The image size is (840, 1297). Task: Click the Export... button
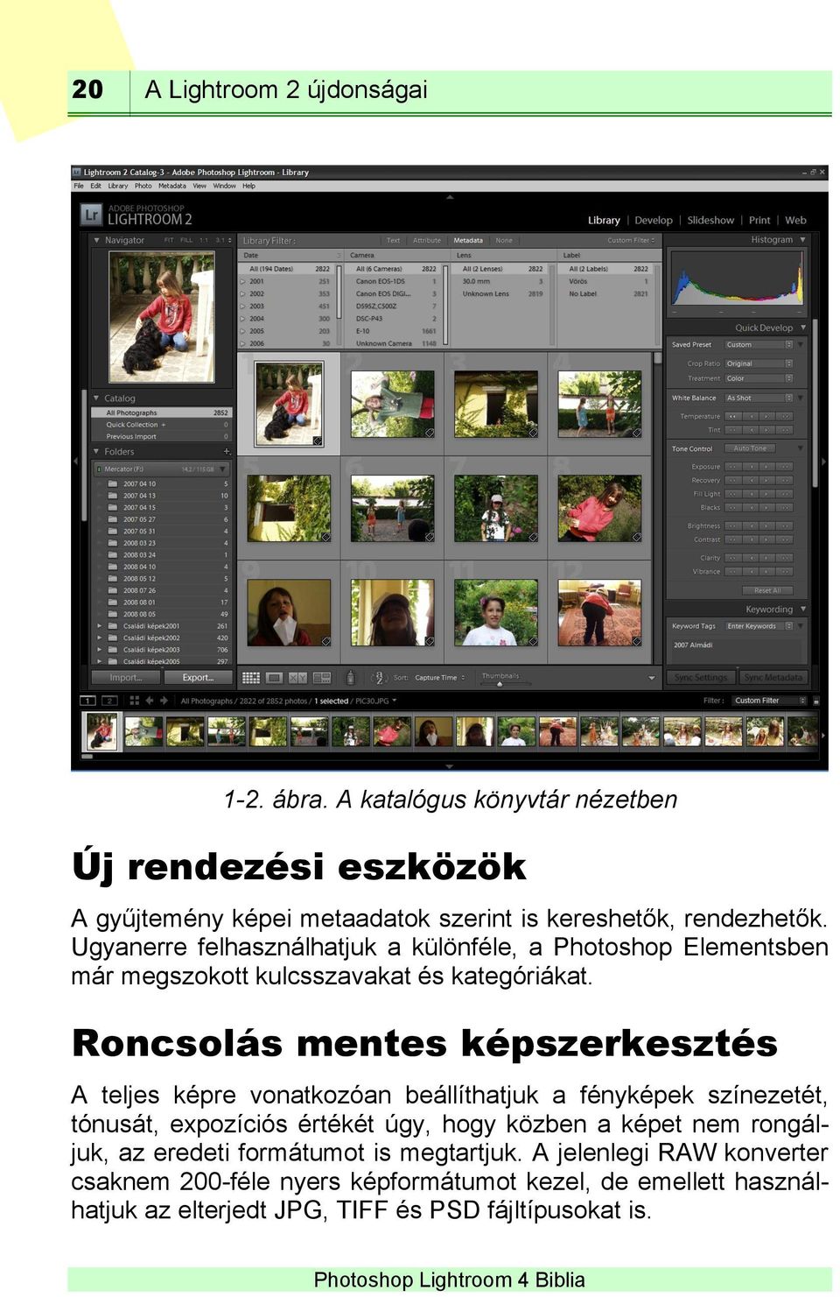[x=198, y=677]
